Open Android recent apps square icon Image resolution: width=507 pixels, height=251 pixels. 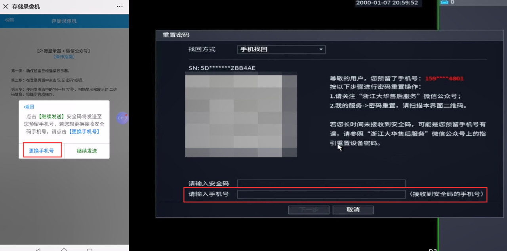coord(90,250)
